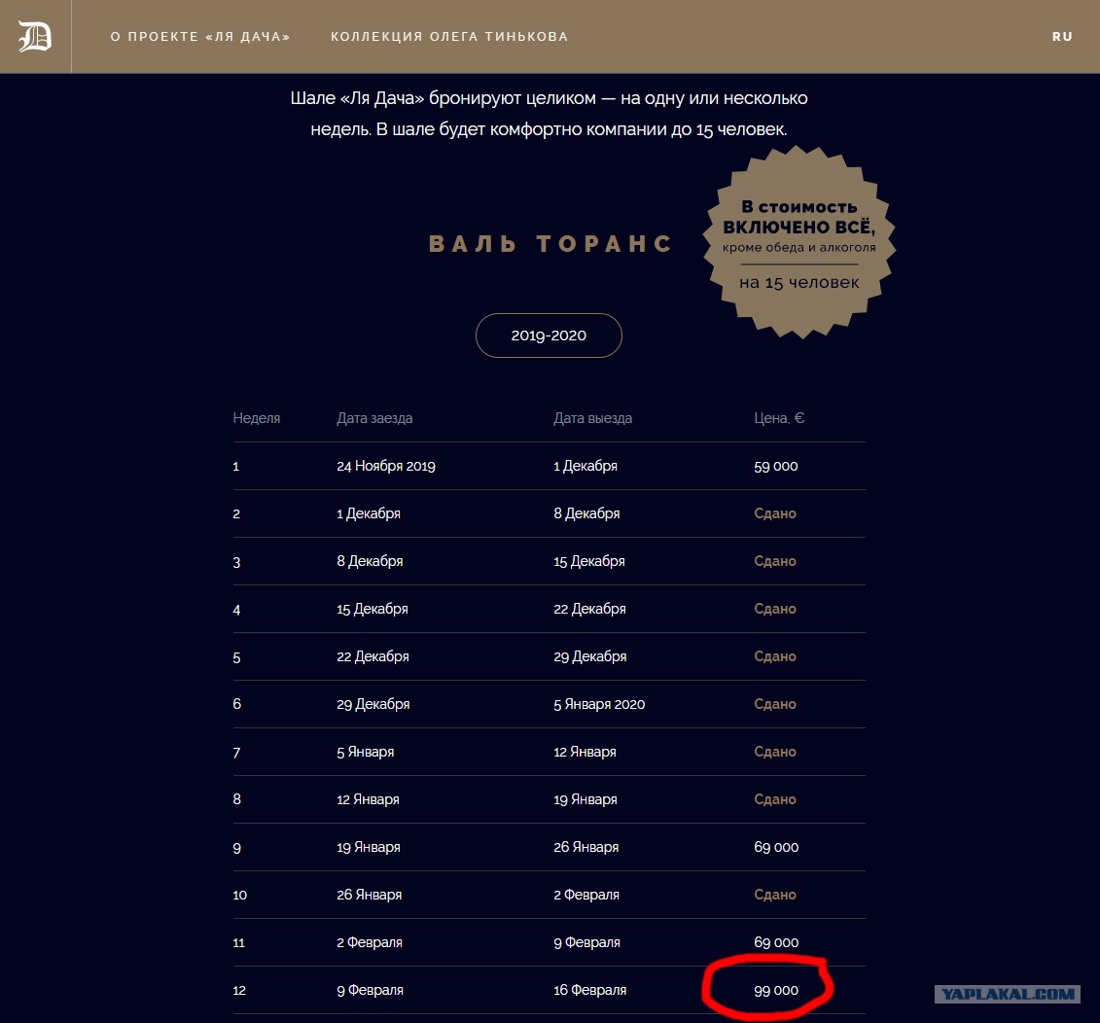The width and height of the screenshot is (1100, 1023).
Task: Click check-in '26 Января' in week 10
Action: tap(369, 896)
